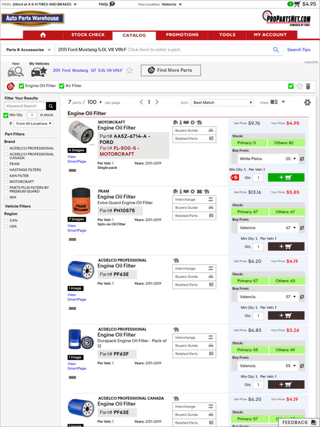Viewport: 320px width, 427px height.
Task: Check the HASTINGS FILTERS brand filter
Action: click(x=6, y=170)
